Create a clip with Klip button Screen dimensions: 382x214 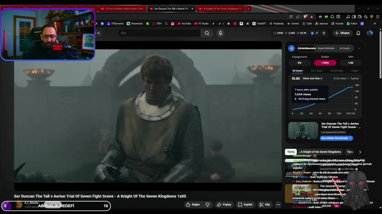click(265, 204)
